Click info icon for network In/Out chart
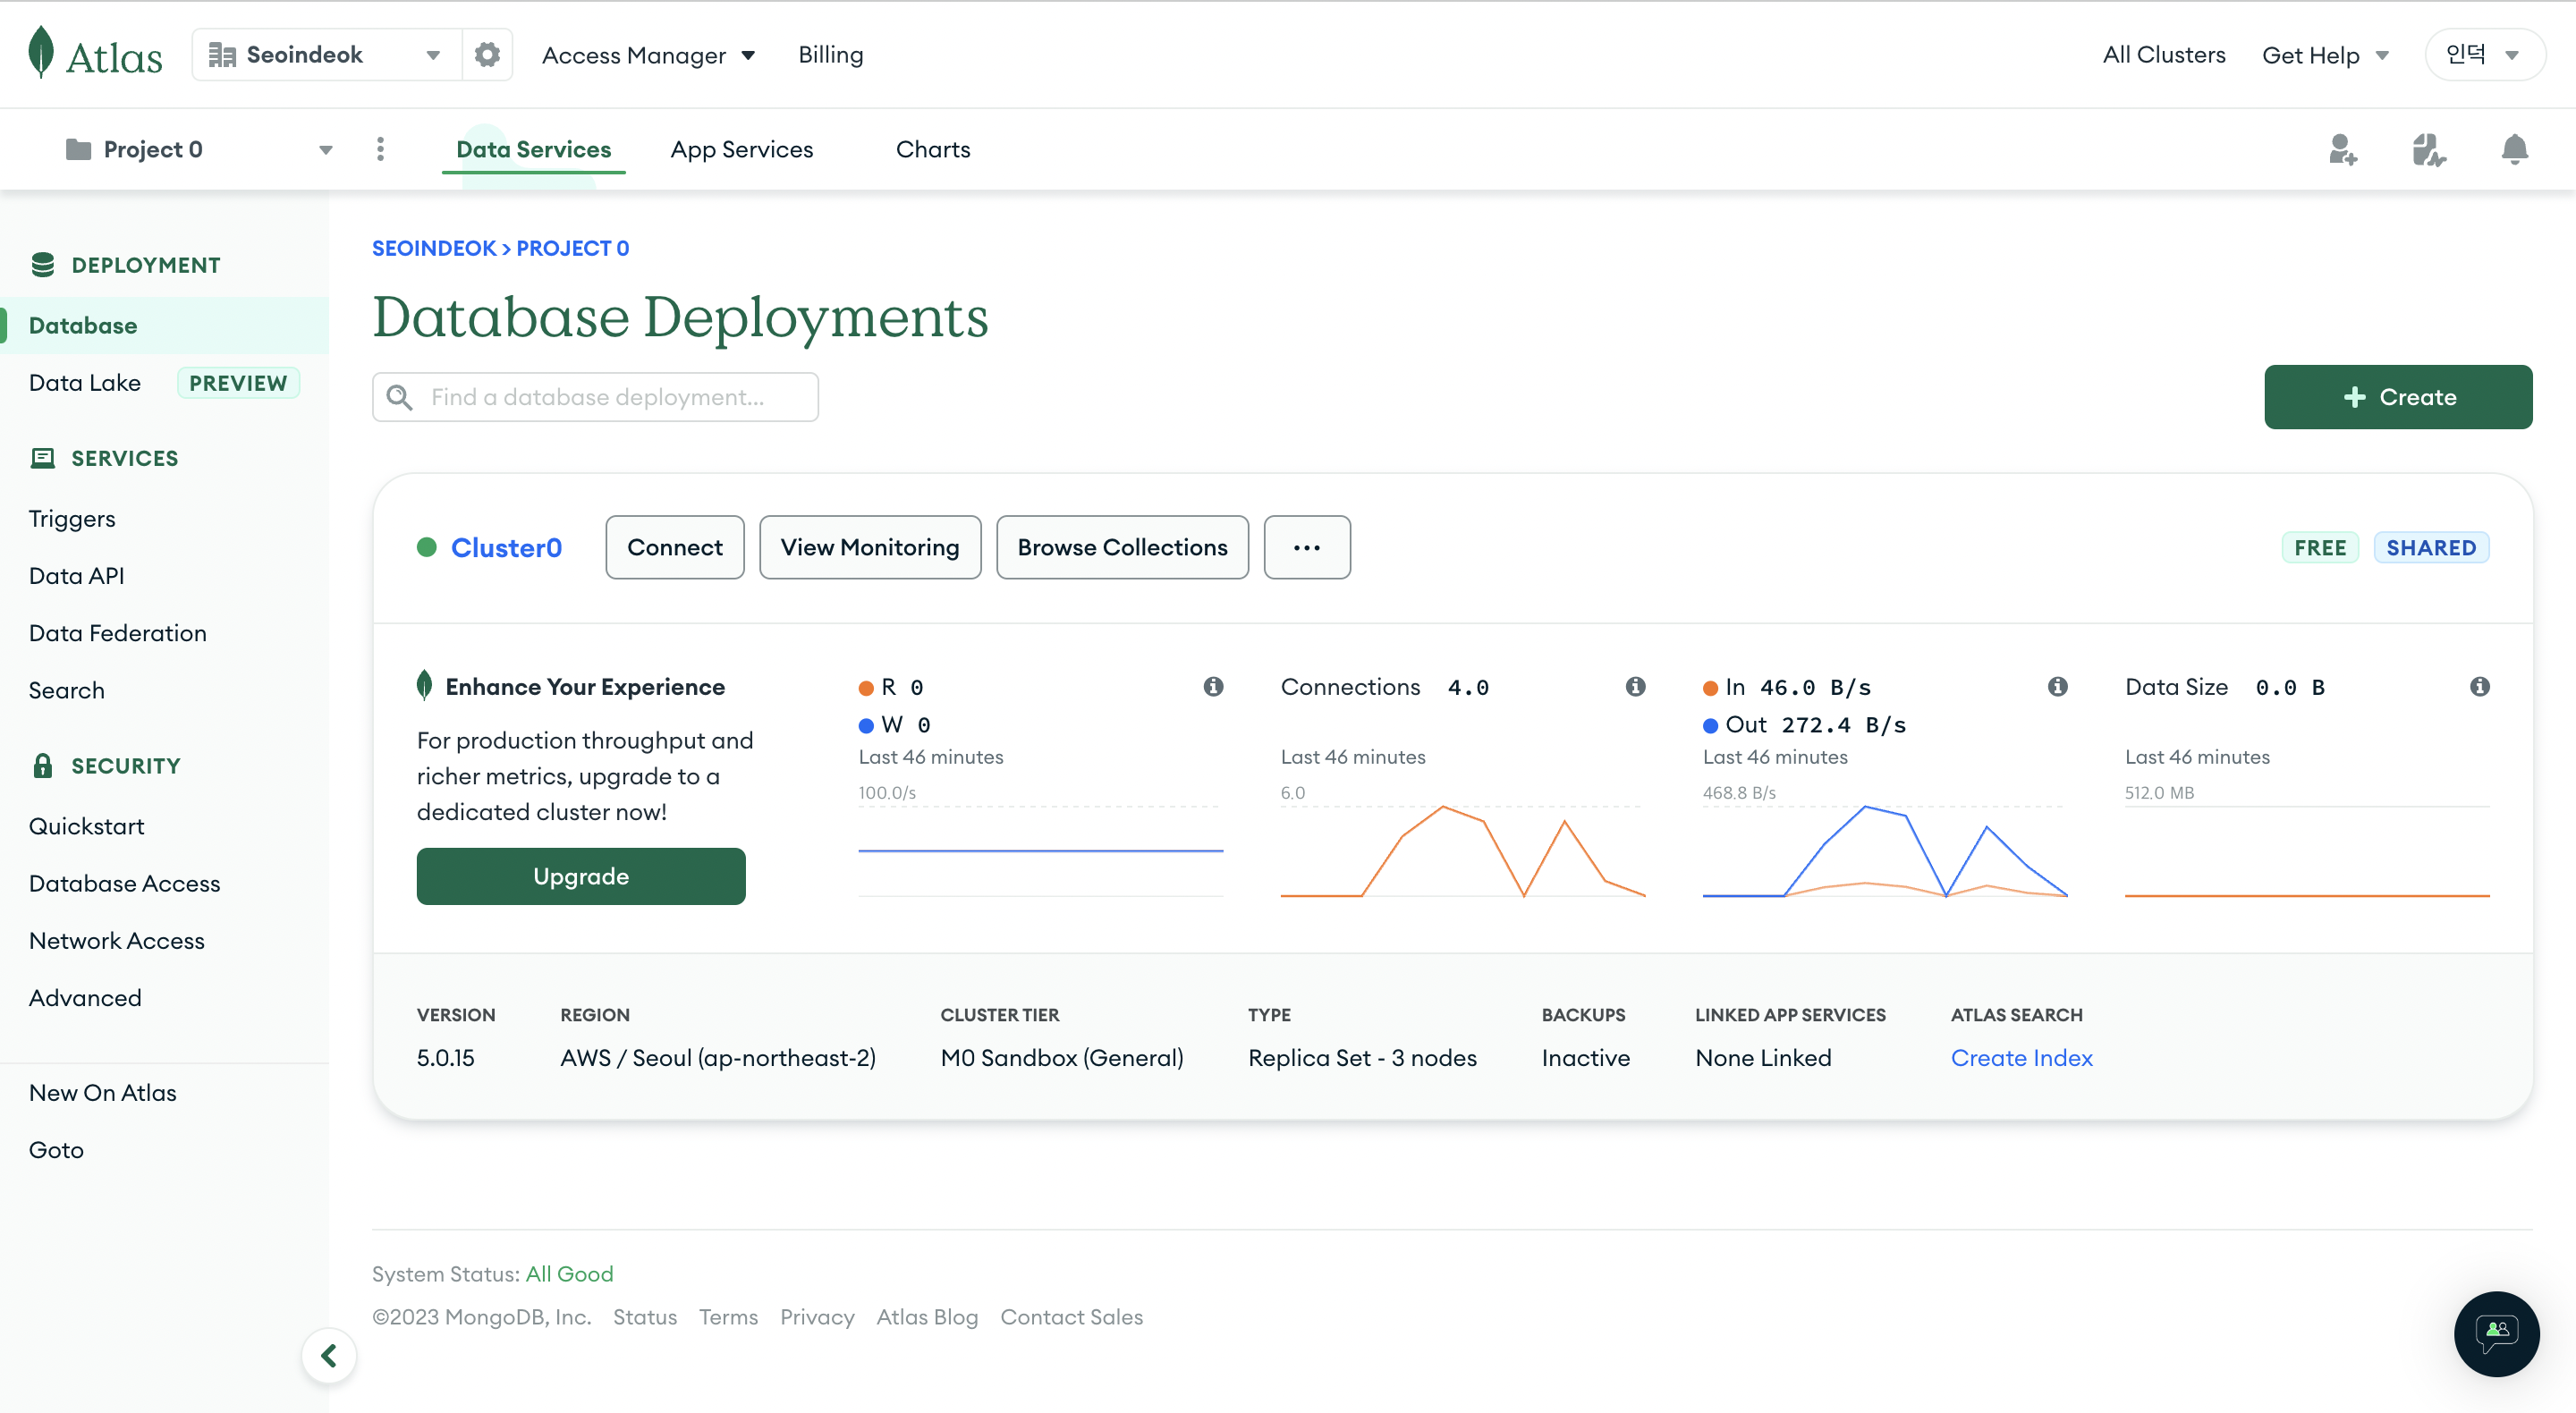This screenshot has width=2576, height=1413. click(x=2057, y=686)
